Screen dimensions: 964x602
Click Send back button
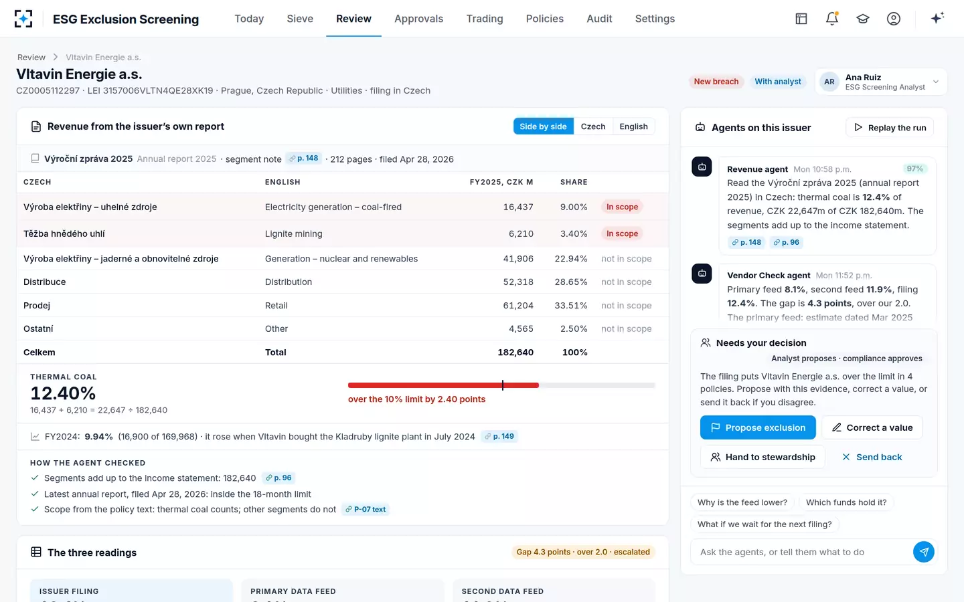click(872, 457)
